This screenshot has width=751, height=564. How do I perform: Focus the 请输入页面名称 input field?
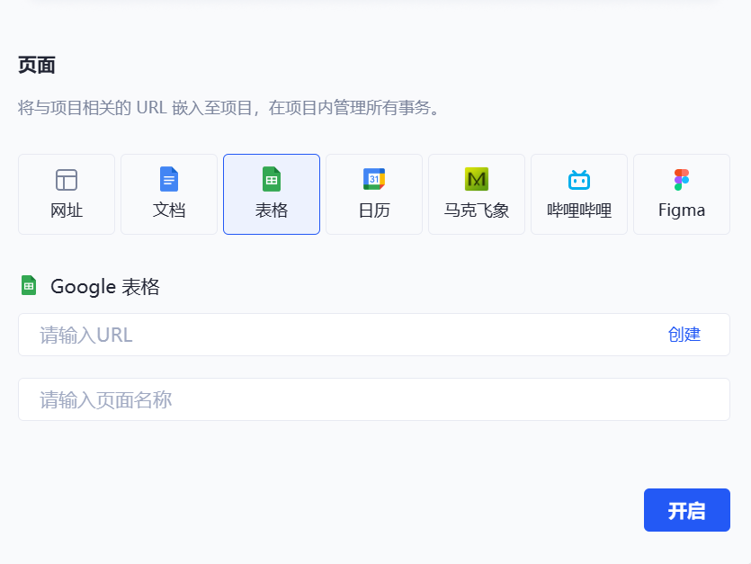[373, 400]
